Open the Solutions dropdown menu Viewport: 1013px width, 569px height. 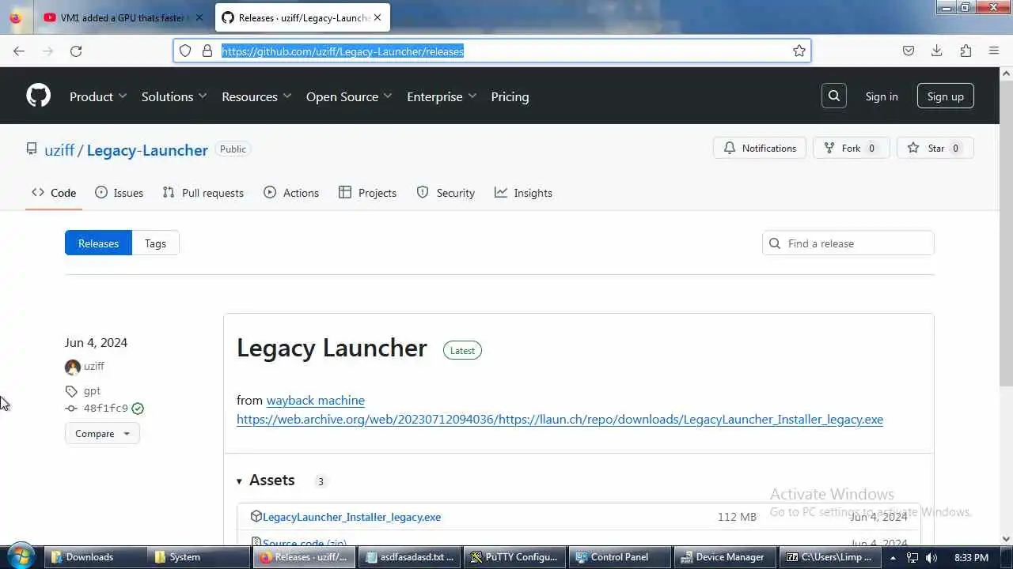174,96
